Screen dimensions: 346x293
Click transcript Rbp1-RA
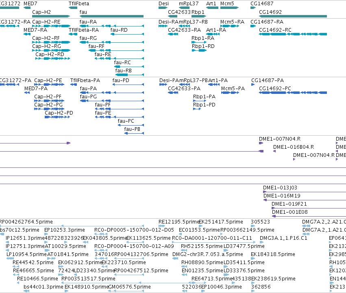pyautogui.click(x=199, y=42)
